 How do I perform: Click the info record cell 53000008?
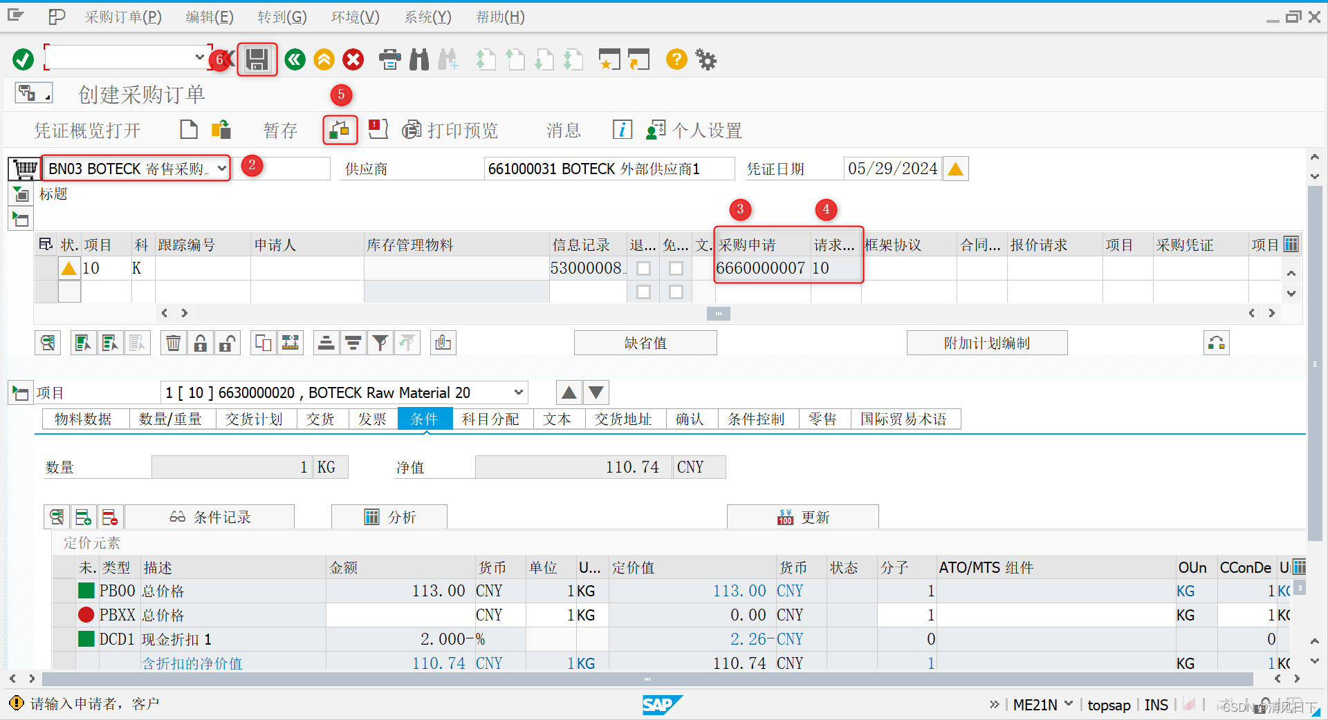pos(588,268)
